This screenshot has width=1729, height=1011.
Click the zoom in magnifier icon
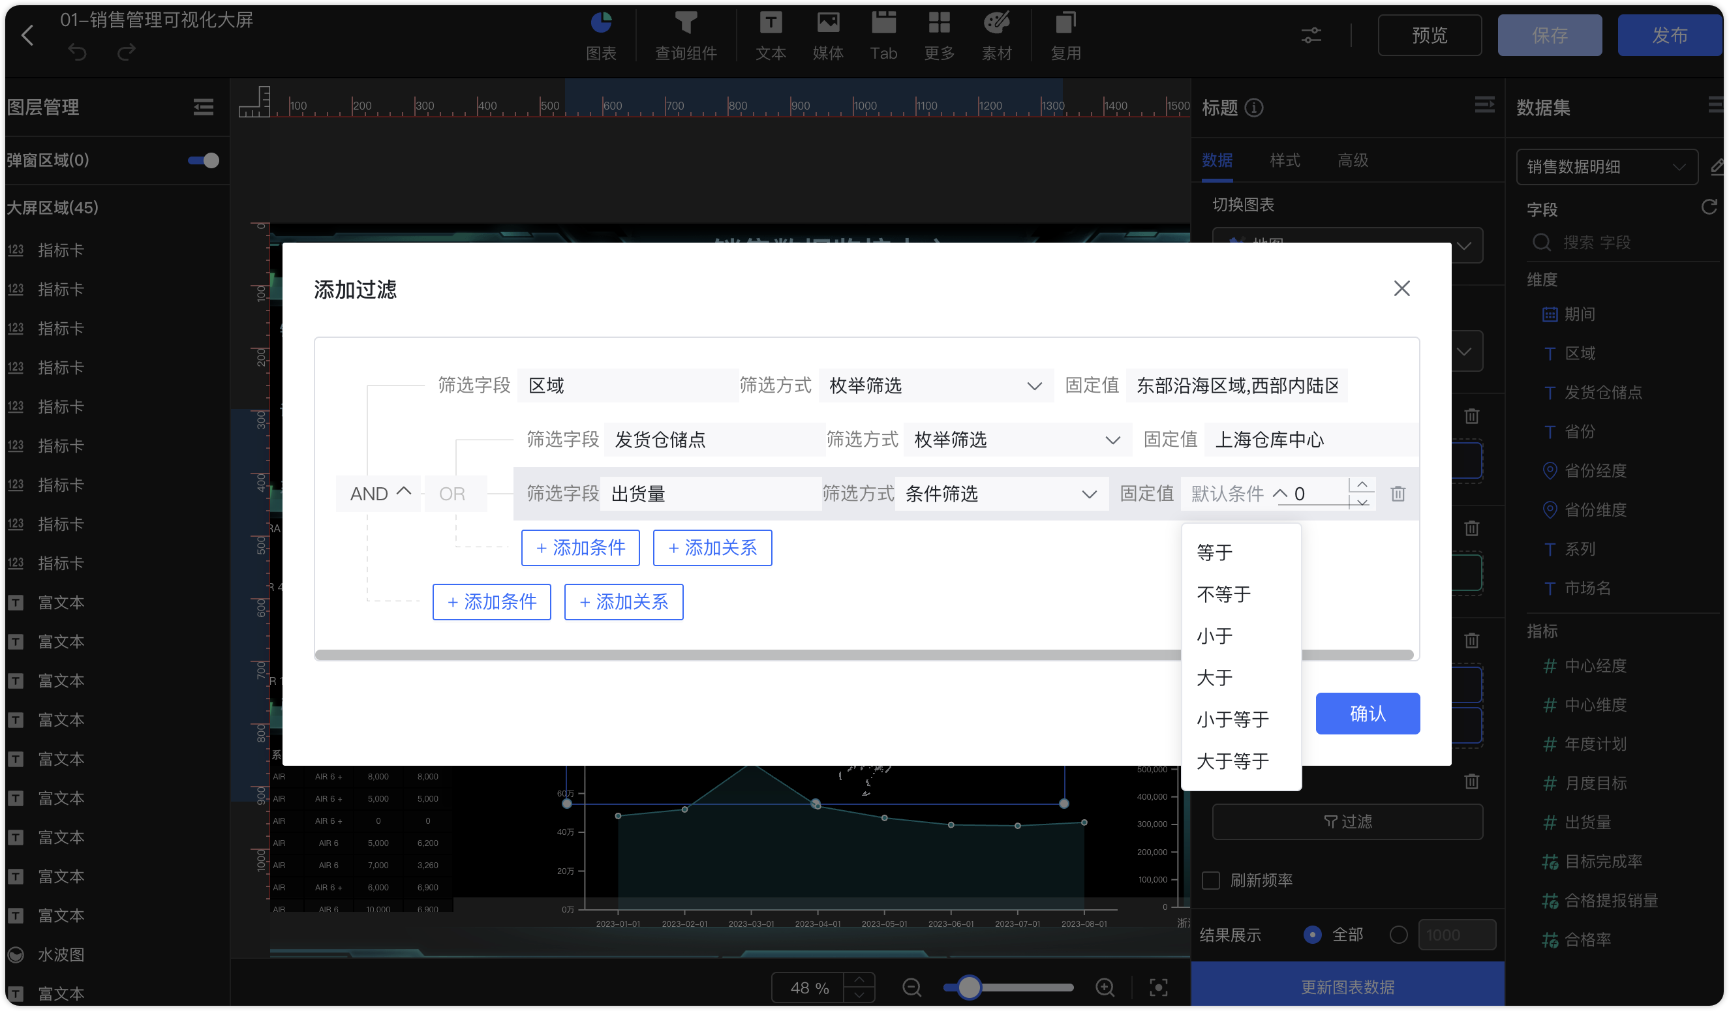[x=1105, y=987]
